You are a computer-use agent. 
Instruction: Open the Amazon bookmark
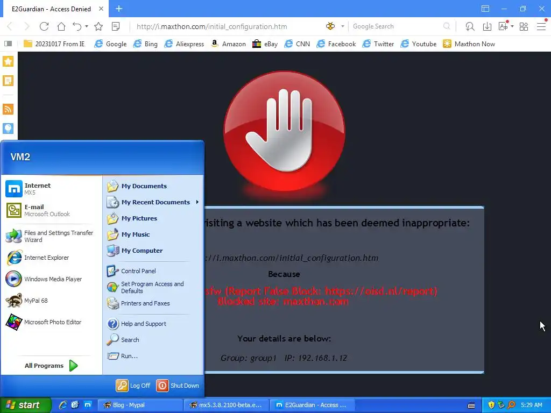(x=228, y=44)
